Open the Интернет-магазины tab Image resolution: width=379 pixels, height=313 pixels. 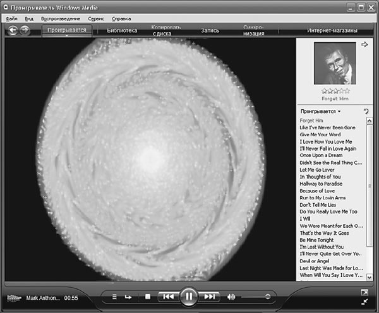(332, 30)
